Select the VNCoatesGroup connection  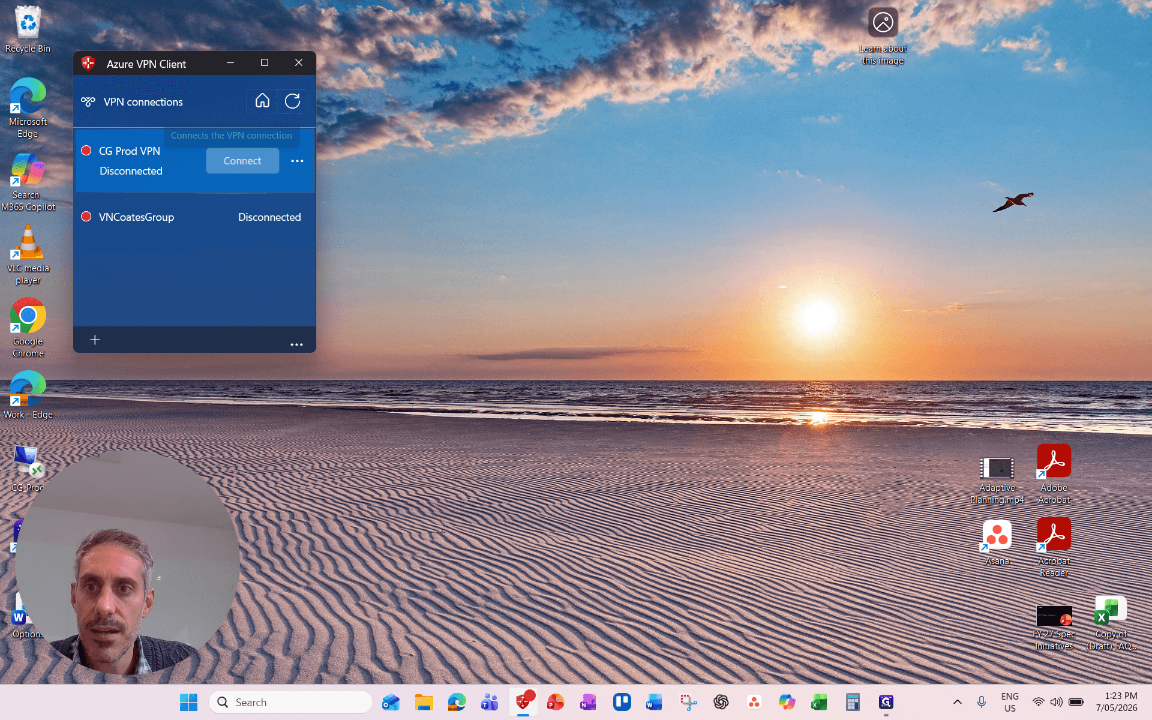(x=194, y=217)
